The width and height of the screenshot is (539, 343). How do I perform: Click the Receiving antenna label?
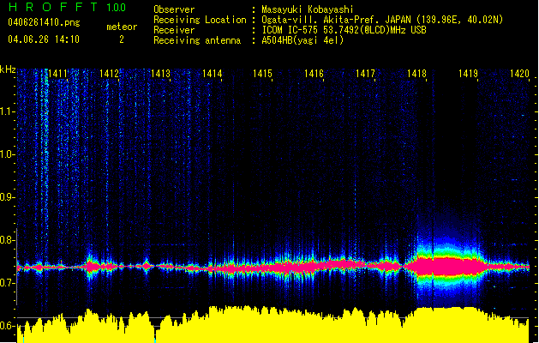click(197, 40)
